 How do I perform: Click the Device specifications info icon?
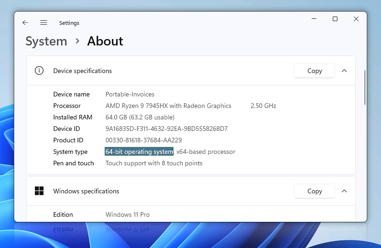coord(39,71)
